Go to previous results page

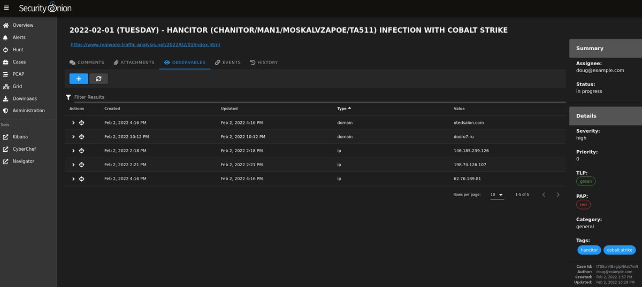pyautogui.click(x=544, y=195)
